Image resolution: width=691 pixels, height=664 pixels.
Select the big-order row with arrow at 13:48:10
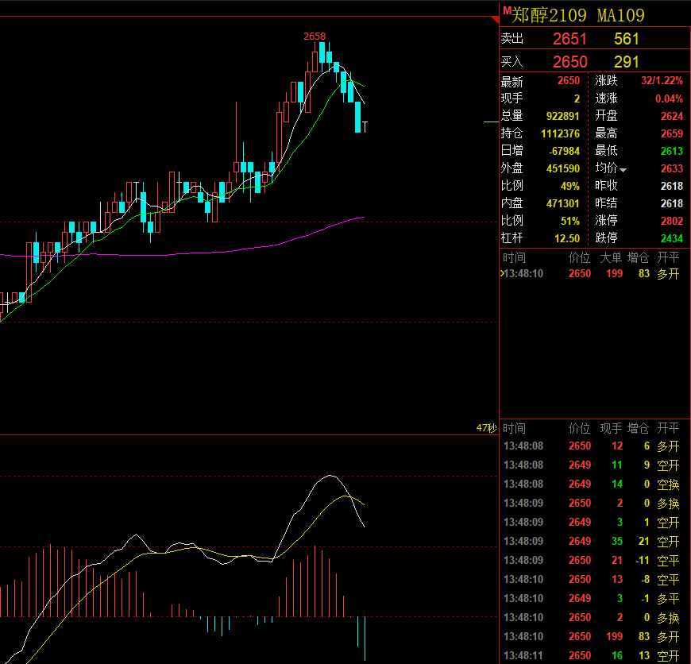pos(589,273)
